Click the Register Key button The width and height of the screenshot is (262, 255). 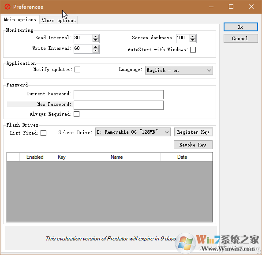coord(193,132)
